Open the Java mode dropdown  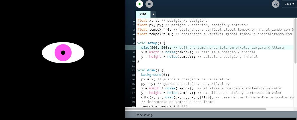pyautogui.click(x=289, y=4)
